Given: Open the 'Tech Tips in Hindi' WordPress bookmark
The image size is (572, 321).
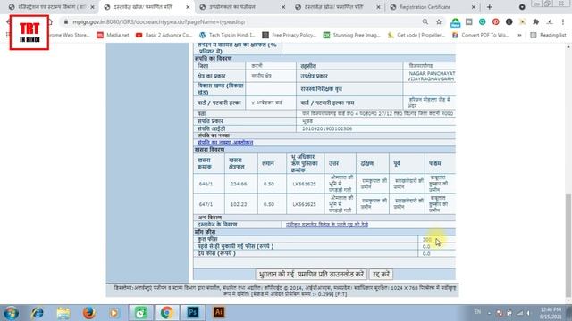Looking at the screenshot, I should point(227,35).
